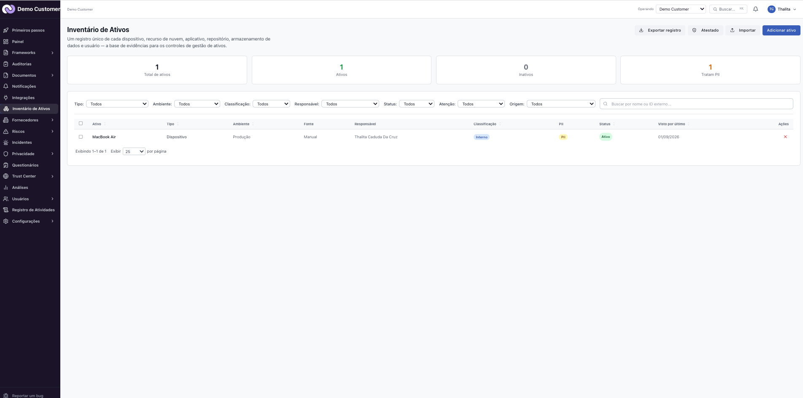Click the Análises bar chart icon
The width and height of the screenshot is (803, 398).
(6, 188)
